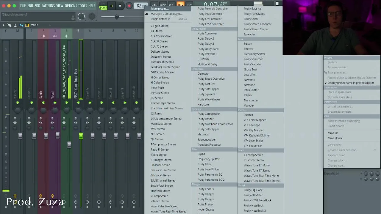Click the yellow square layout icon in mixer toolbar

point(27,25)
